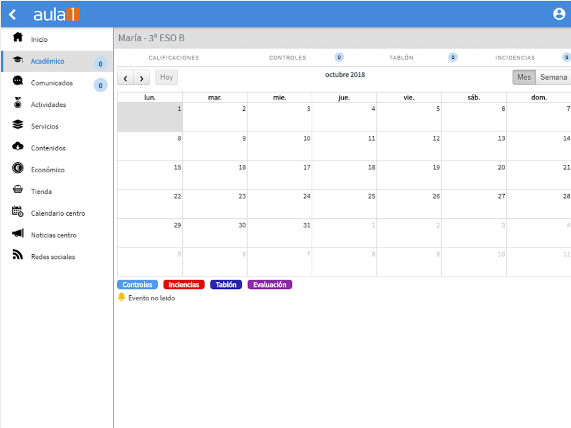Open the Calificaciones tab
Viewport: 571px width, 428px height.
point(174,58)
